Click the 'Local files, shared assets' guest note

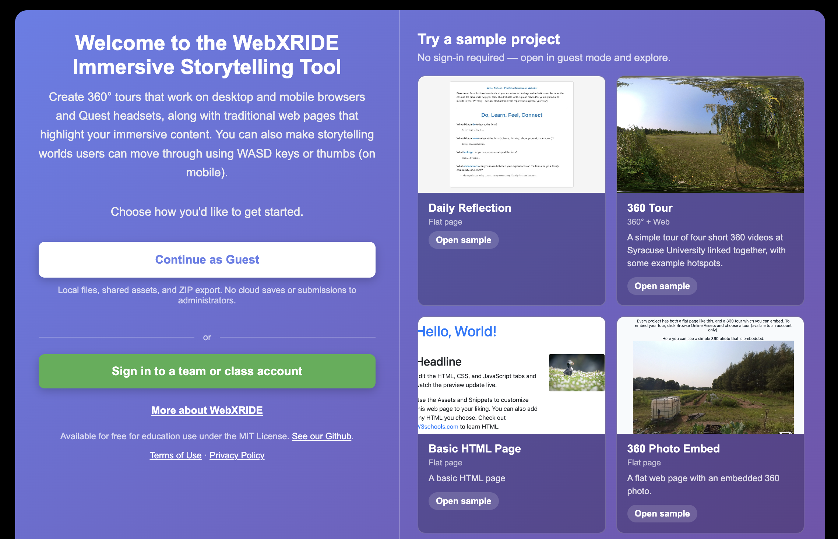point(207,295)
